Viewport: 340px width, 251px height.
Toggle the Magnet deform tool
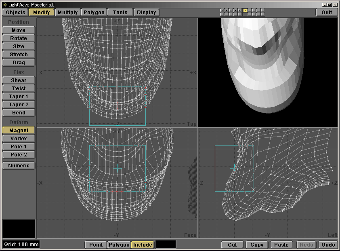(19, 131)
